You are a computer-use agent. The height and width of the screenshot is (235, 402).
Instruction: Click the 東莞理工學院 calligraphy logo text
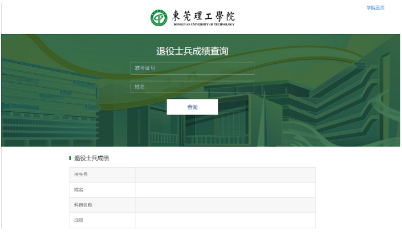(x=203, y=15)
